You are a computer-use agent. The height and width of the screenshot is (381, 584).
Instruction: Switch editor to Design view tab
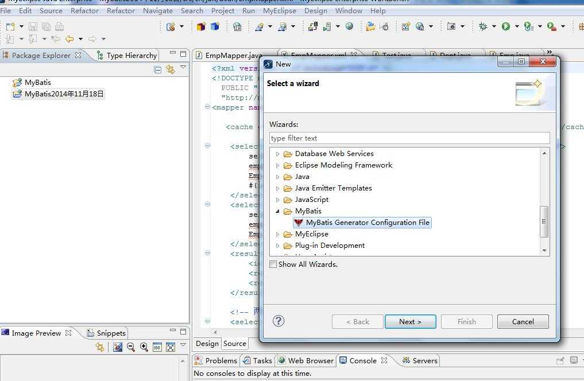[x=207, y=344]
